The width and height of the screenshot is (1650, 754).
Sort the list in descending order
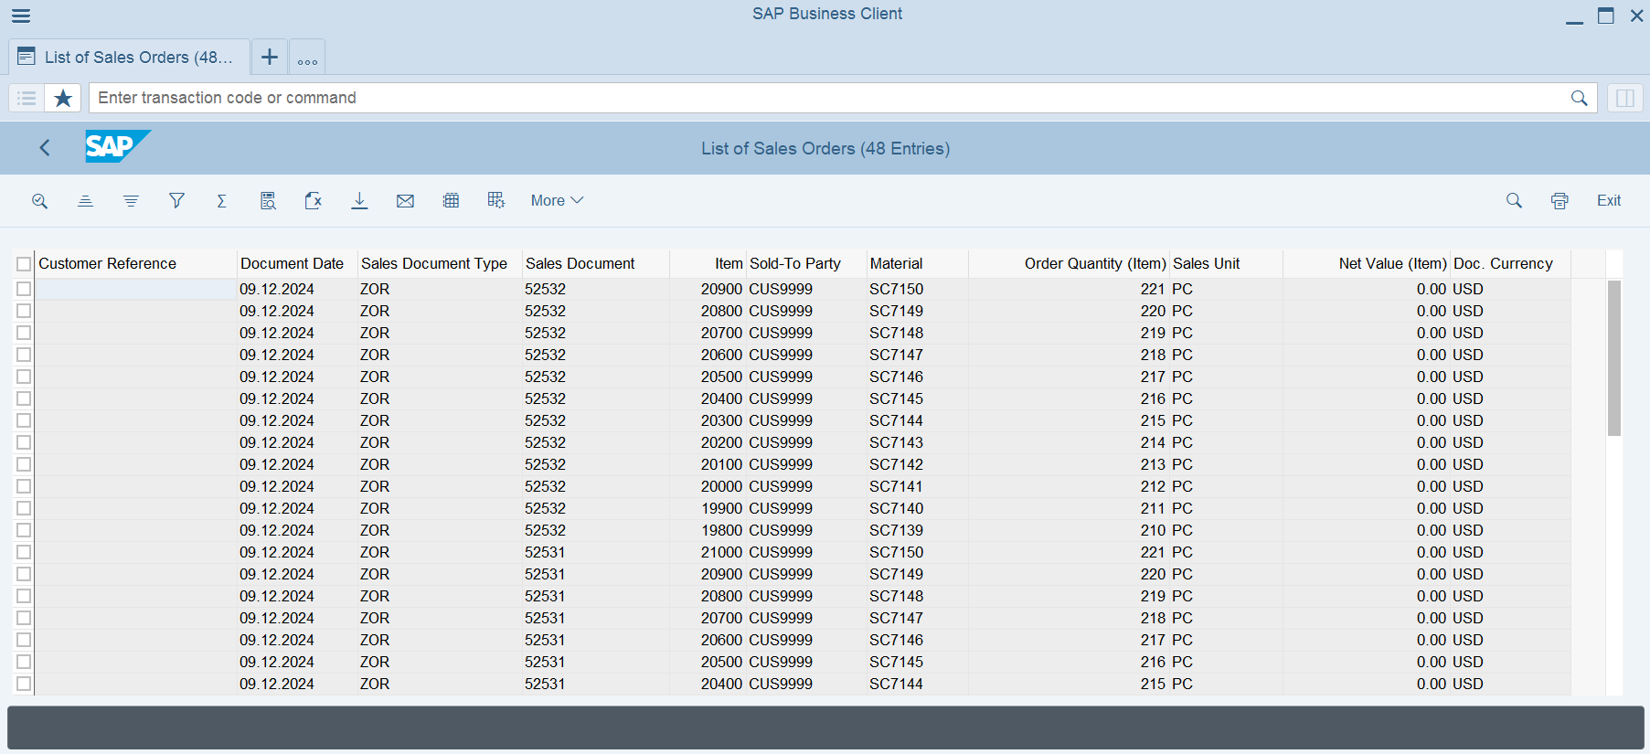tap(131, 201)
